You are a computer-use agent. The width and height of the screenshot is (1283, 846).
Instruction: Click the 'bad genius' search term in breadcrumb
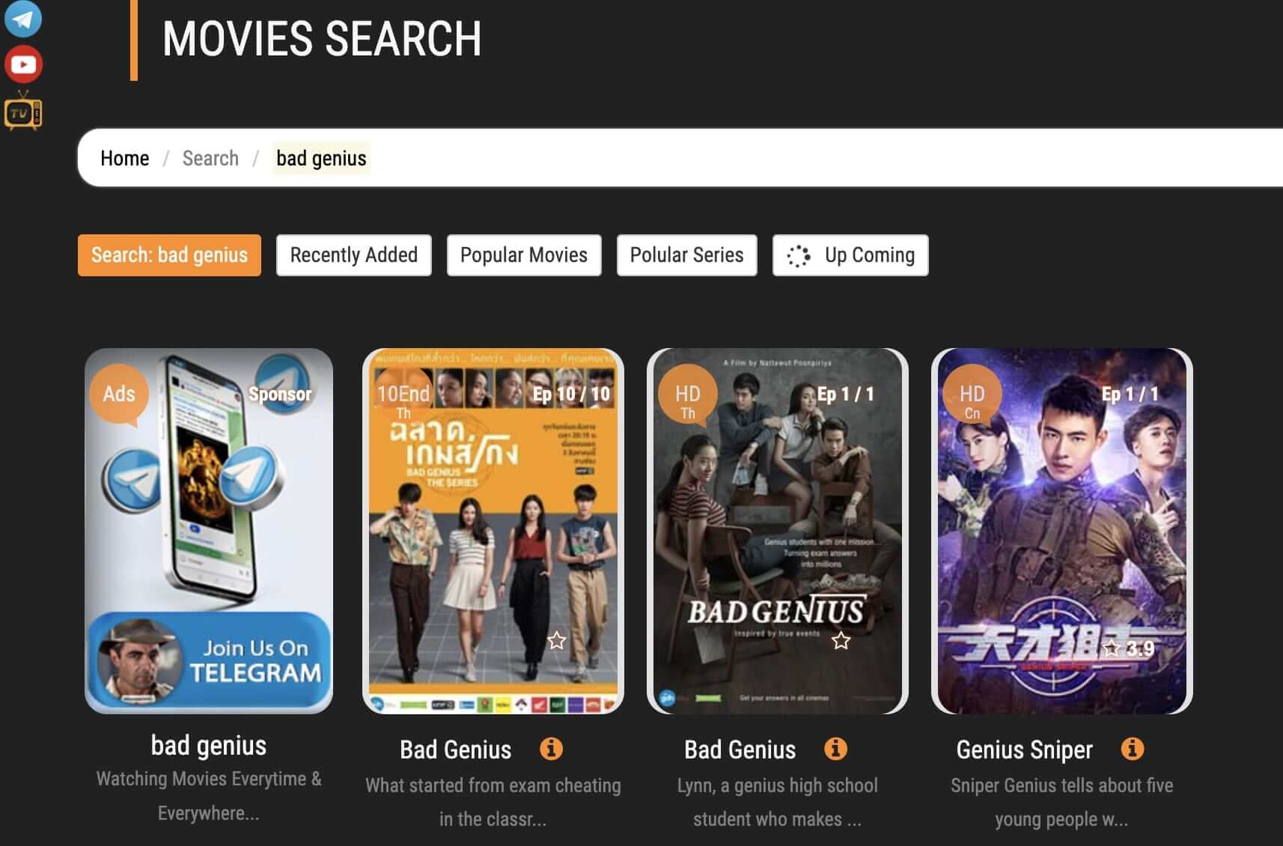(321, 159)
